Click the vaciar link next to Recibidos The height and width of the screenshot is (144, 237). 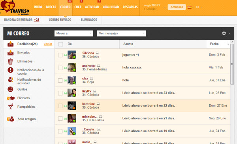point(48,44)
